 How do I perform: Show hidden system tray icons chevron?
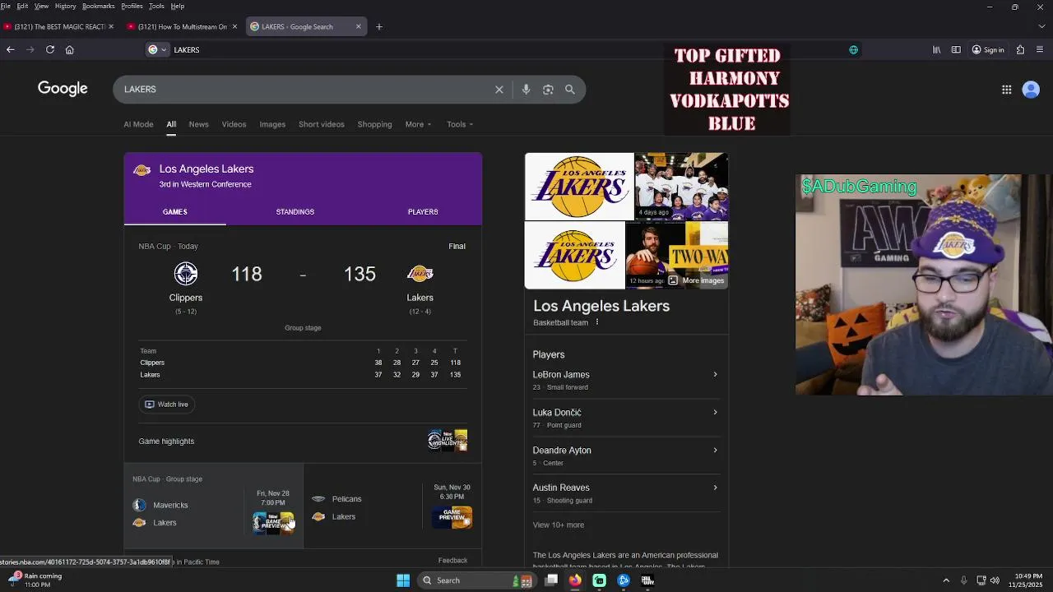[946, 580]
